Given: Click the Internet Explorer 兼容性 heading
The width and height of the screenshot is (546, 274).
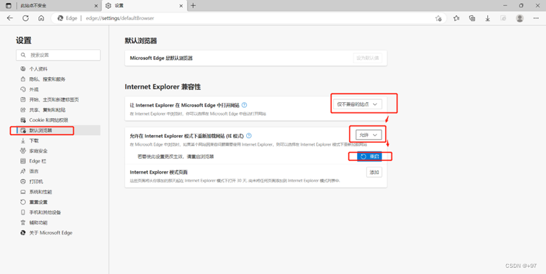Looking at the screenshot, I should point(163,86).
